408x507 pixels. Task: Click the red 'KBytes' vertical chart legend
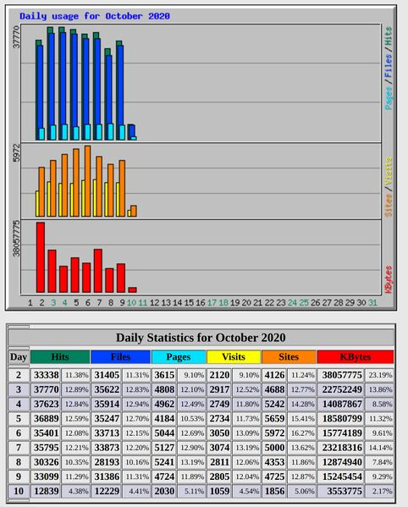389,279
